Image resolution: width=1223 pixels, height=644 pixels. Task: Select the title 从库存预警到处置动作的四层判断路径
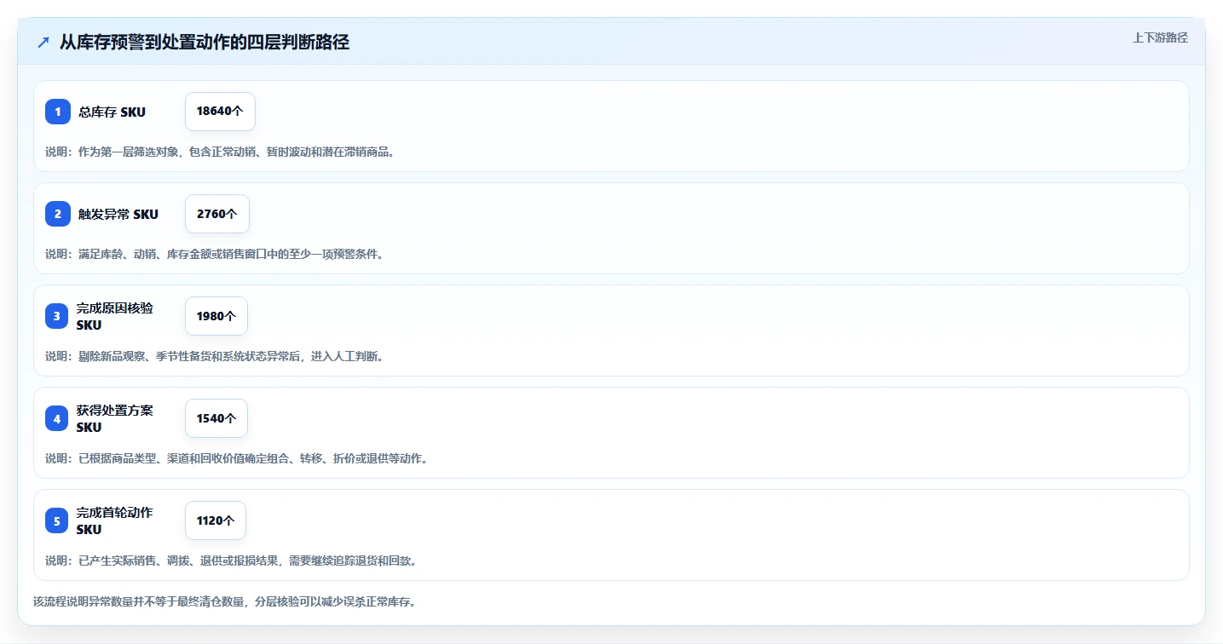click(x=205, y=42)
